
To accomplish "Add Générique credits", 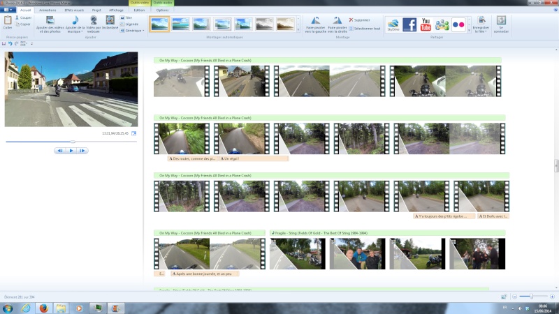I will pyautogui.click(x=131, y=31).
